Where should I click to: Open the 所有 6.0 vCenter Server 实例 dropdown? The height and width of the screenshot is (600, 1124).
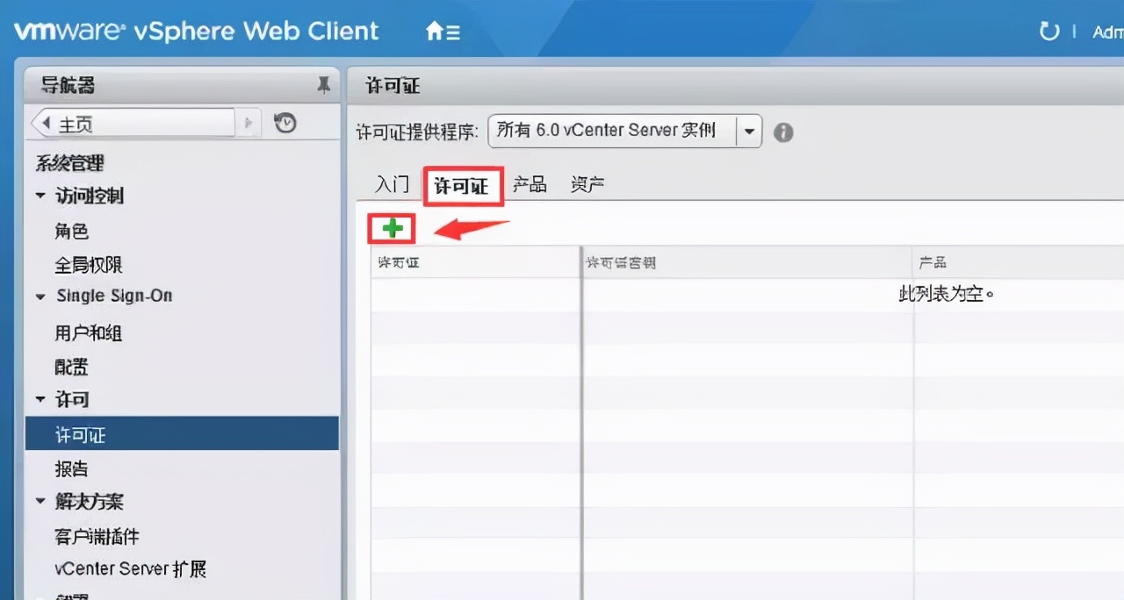tap(749, 130)
